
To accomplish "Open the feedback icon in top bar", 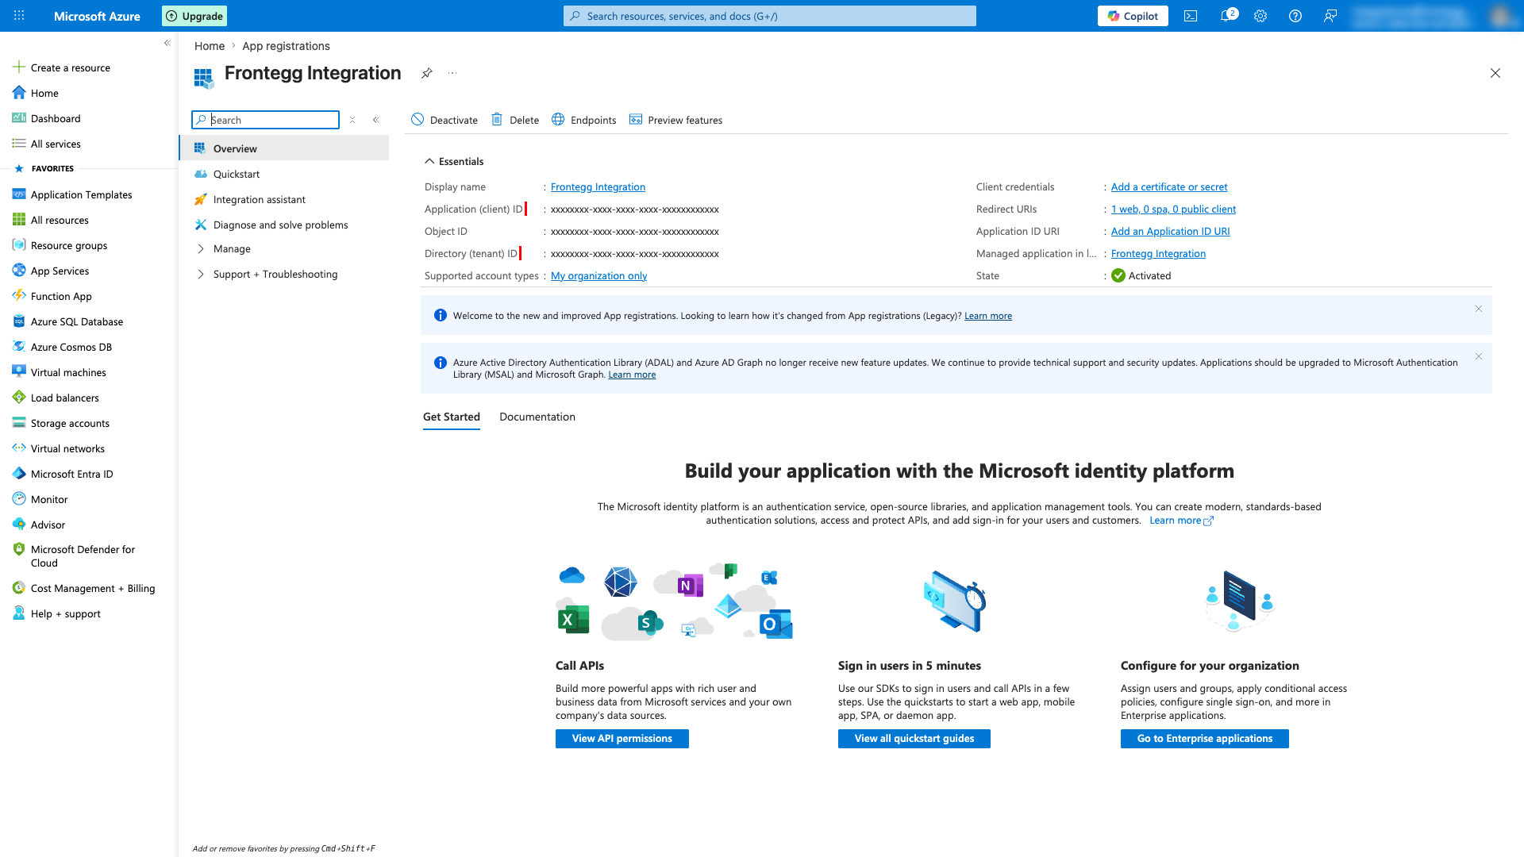I will click(x=1330, y=16).
